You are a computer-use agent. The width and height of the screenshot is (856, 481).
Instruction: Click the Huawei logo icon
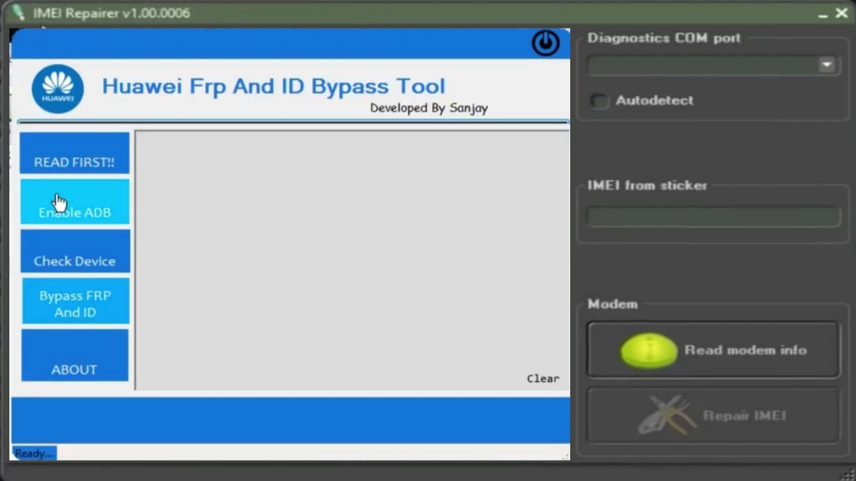[58, 89]
